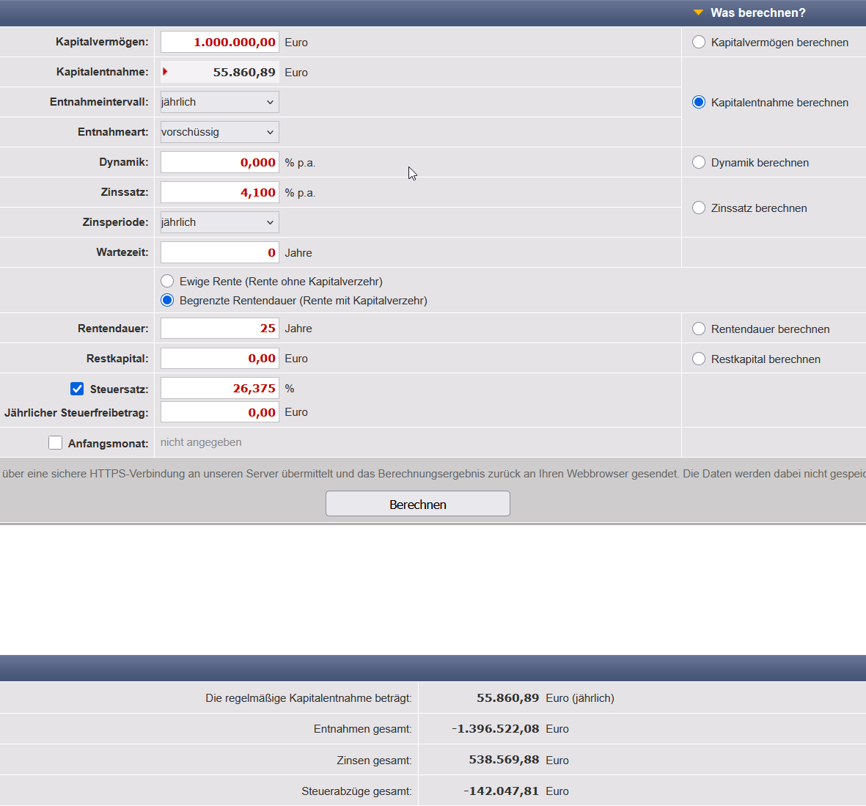Click the 'Zinsen gesamt:' label
Viewport: 866px width, 806px height.
[x=375, y=761]
